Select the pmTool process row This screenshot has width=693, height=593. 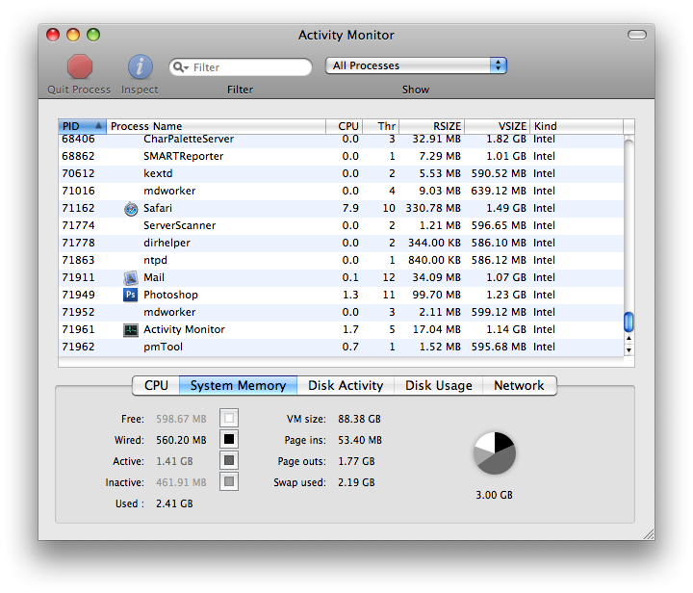[x=341, y=347]
